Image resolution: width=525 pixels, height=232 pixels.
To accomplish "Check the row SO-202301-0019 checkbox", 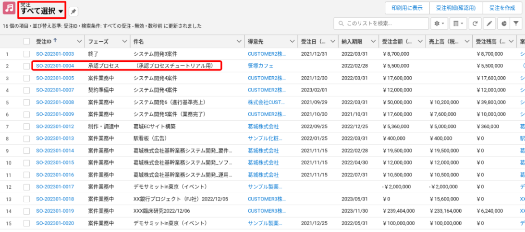I will (26, 211).
